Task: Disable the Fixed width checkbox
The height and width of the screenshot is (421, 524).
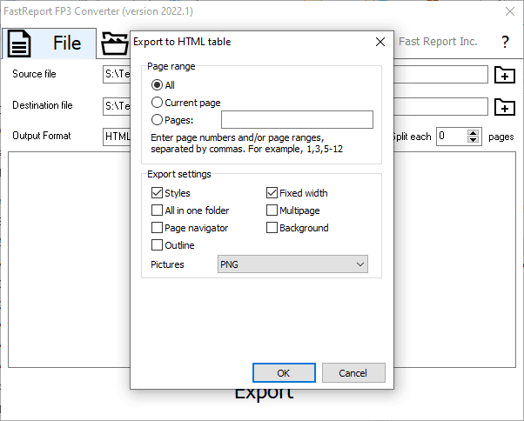Action: pyautogui.click(x=272, y=193)
